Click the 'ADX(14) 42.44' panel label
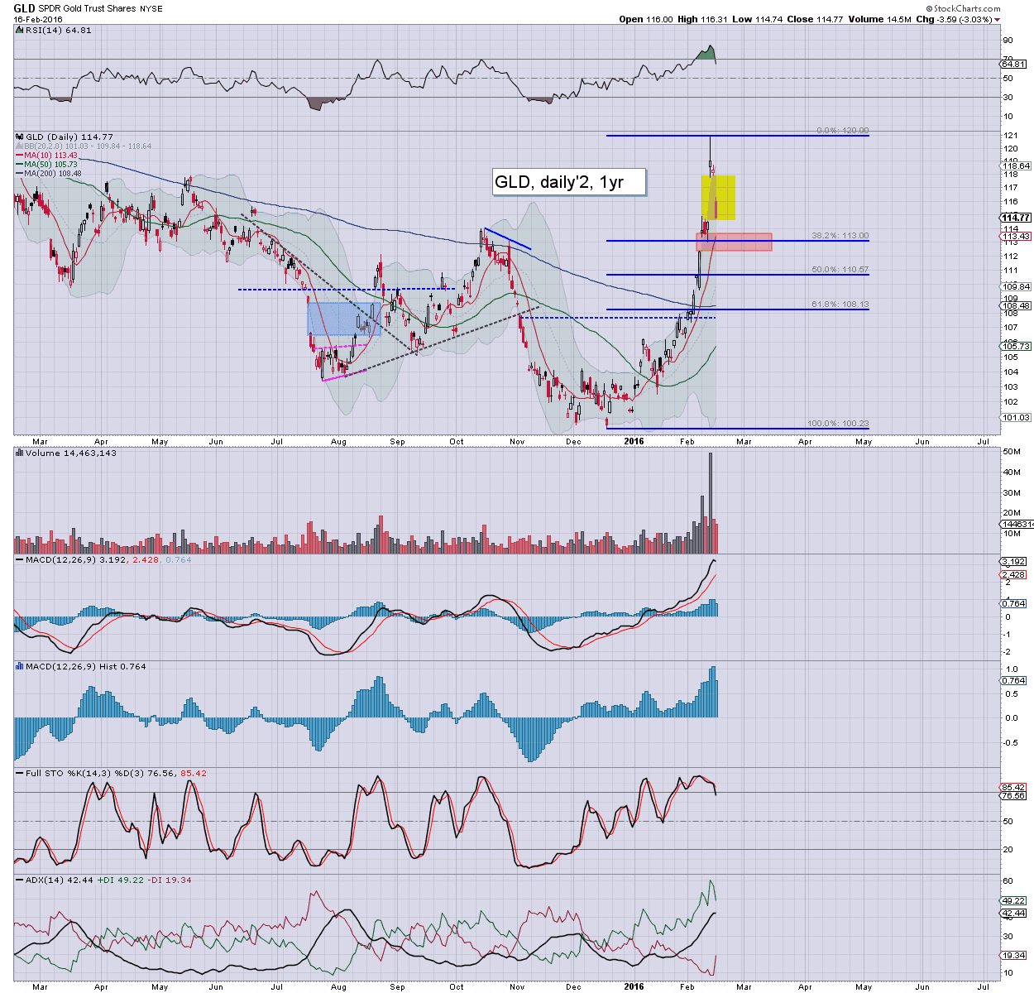The height and width of the screenshot is (993, 1034). [60, 880]
